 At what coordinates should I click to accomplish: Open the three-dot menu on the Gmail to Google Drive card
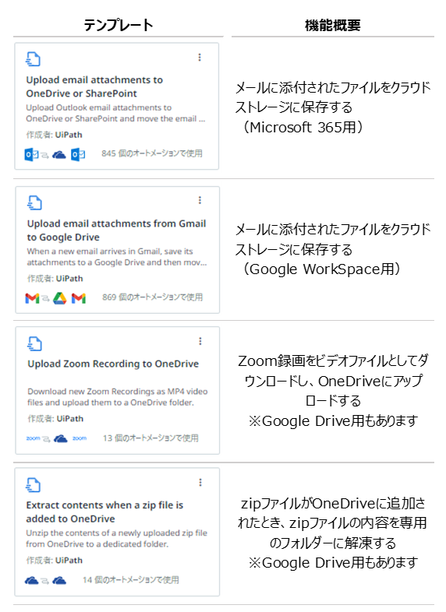click(x=200, y=200)
